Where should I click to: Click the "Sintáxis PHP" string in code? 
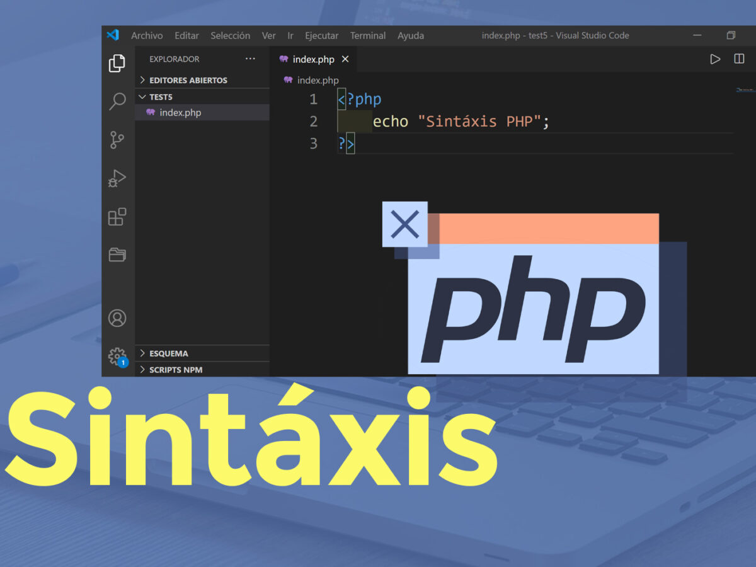[479, 122]
